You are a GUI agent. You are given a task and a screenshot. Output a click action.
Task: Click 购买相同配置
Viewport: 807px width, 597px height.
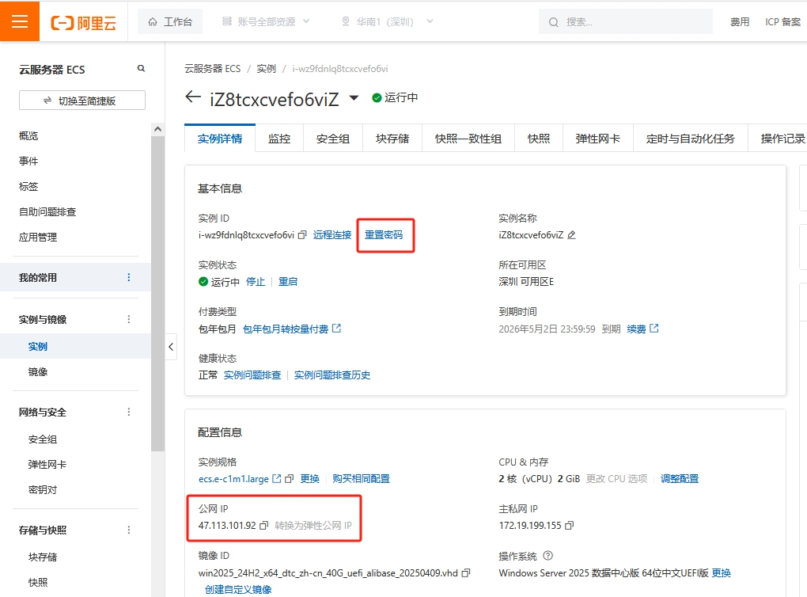point(362,478)
